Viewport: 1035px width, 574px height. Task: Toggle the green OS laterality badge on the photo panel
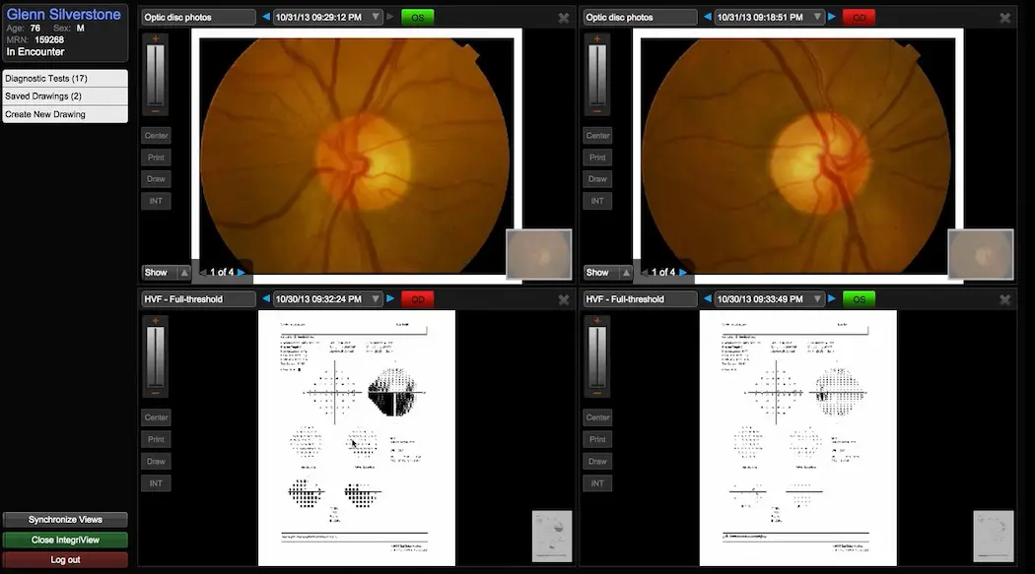pyautogui.click(x=417, y=17)
